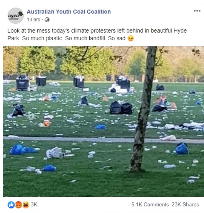Click the two black rubbish bags mid-photo
Image resolution: width=204 pixels, height=213 pixels.
pyautogui.click(x=121, y=108)
